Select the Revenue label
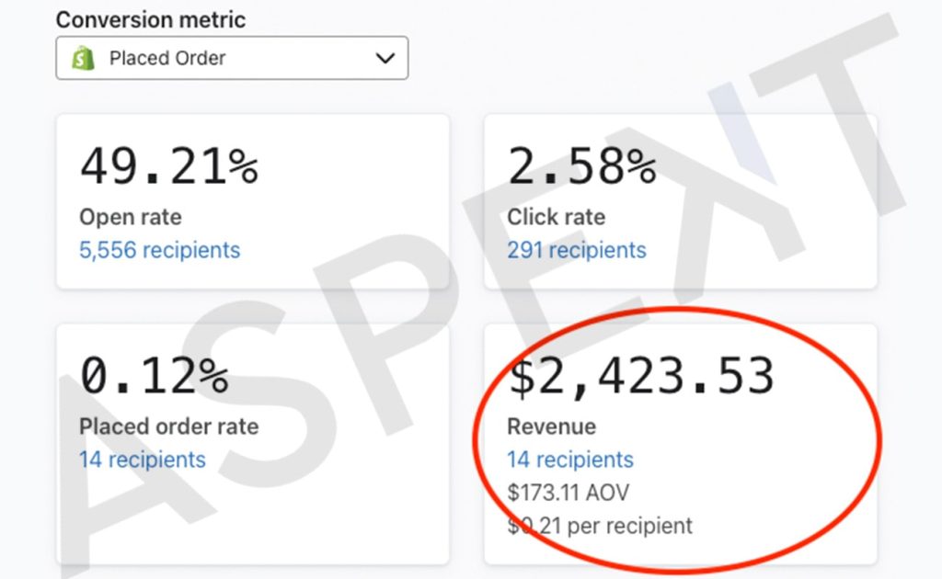 pos(552,426)
